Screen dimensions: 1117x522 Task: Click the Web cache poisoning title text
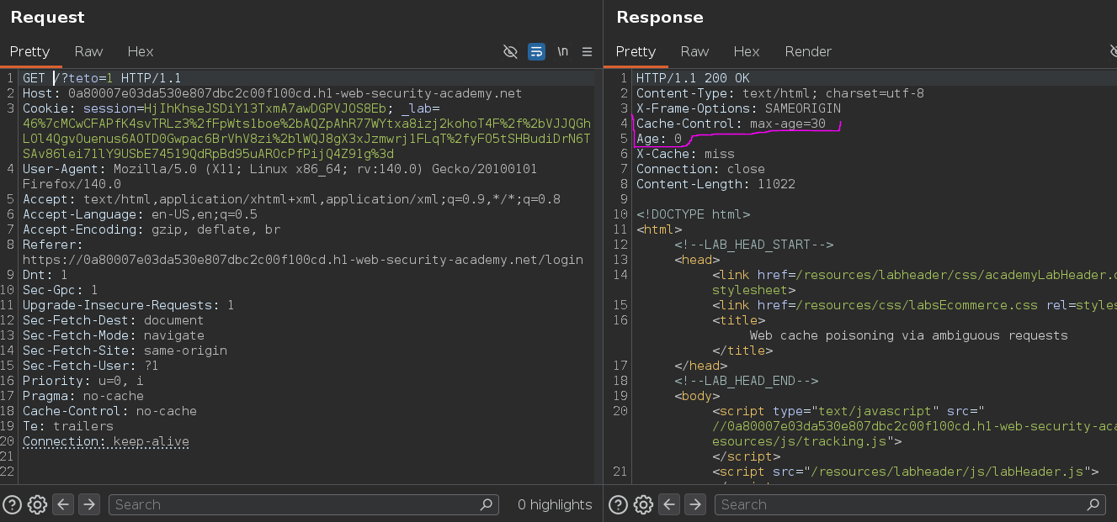(x=908, y=335)
